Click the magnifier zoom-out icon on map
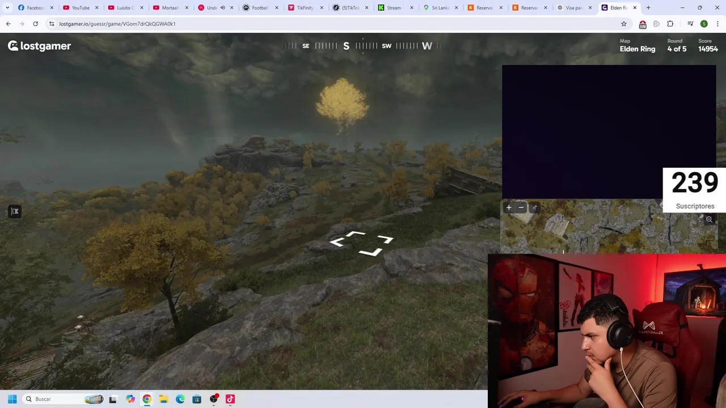The height and width of the screenshot is (408, 726). tap(709, 219)
